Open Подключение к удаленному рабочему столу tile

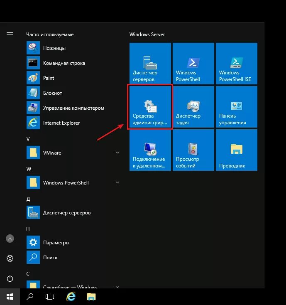coord(150,150)
